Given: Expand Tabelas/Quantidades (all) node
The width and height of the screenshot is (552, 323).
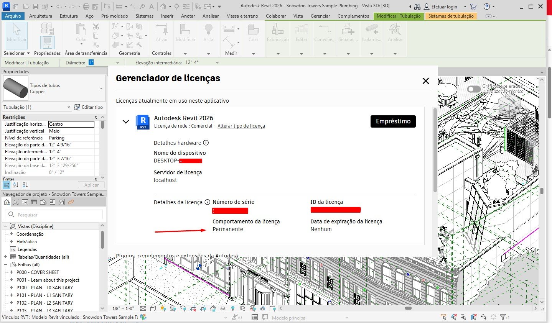Looking at the screenshot, I should click(x=5, y=257).
